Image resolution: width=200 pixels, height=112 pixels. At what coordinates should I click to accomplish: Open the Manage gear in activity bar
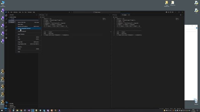coord(6,106)
